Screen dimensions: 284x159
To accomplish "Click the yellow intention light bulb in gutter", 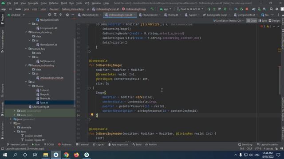I will (92, 115).
